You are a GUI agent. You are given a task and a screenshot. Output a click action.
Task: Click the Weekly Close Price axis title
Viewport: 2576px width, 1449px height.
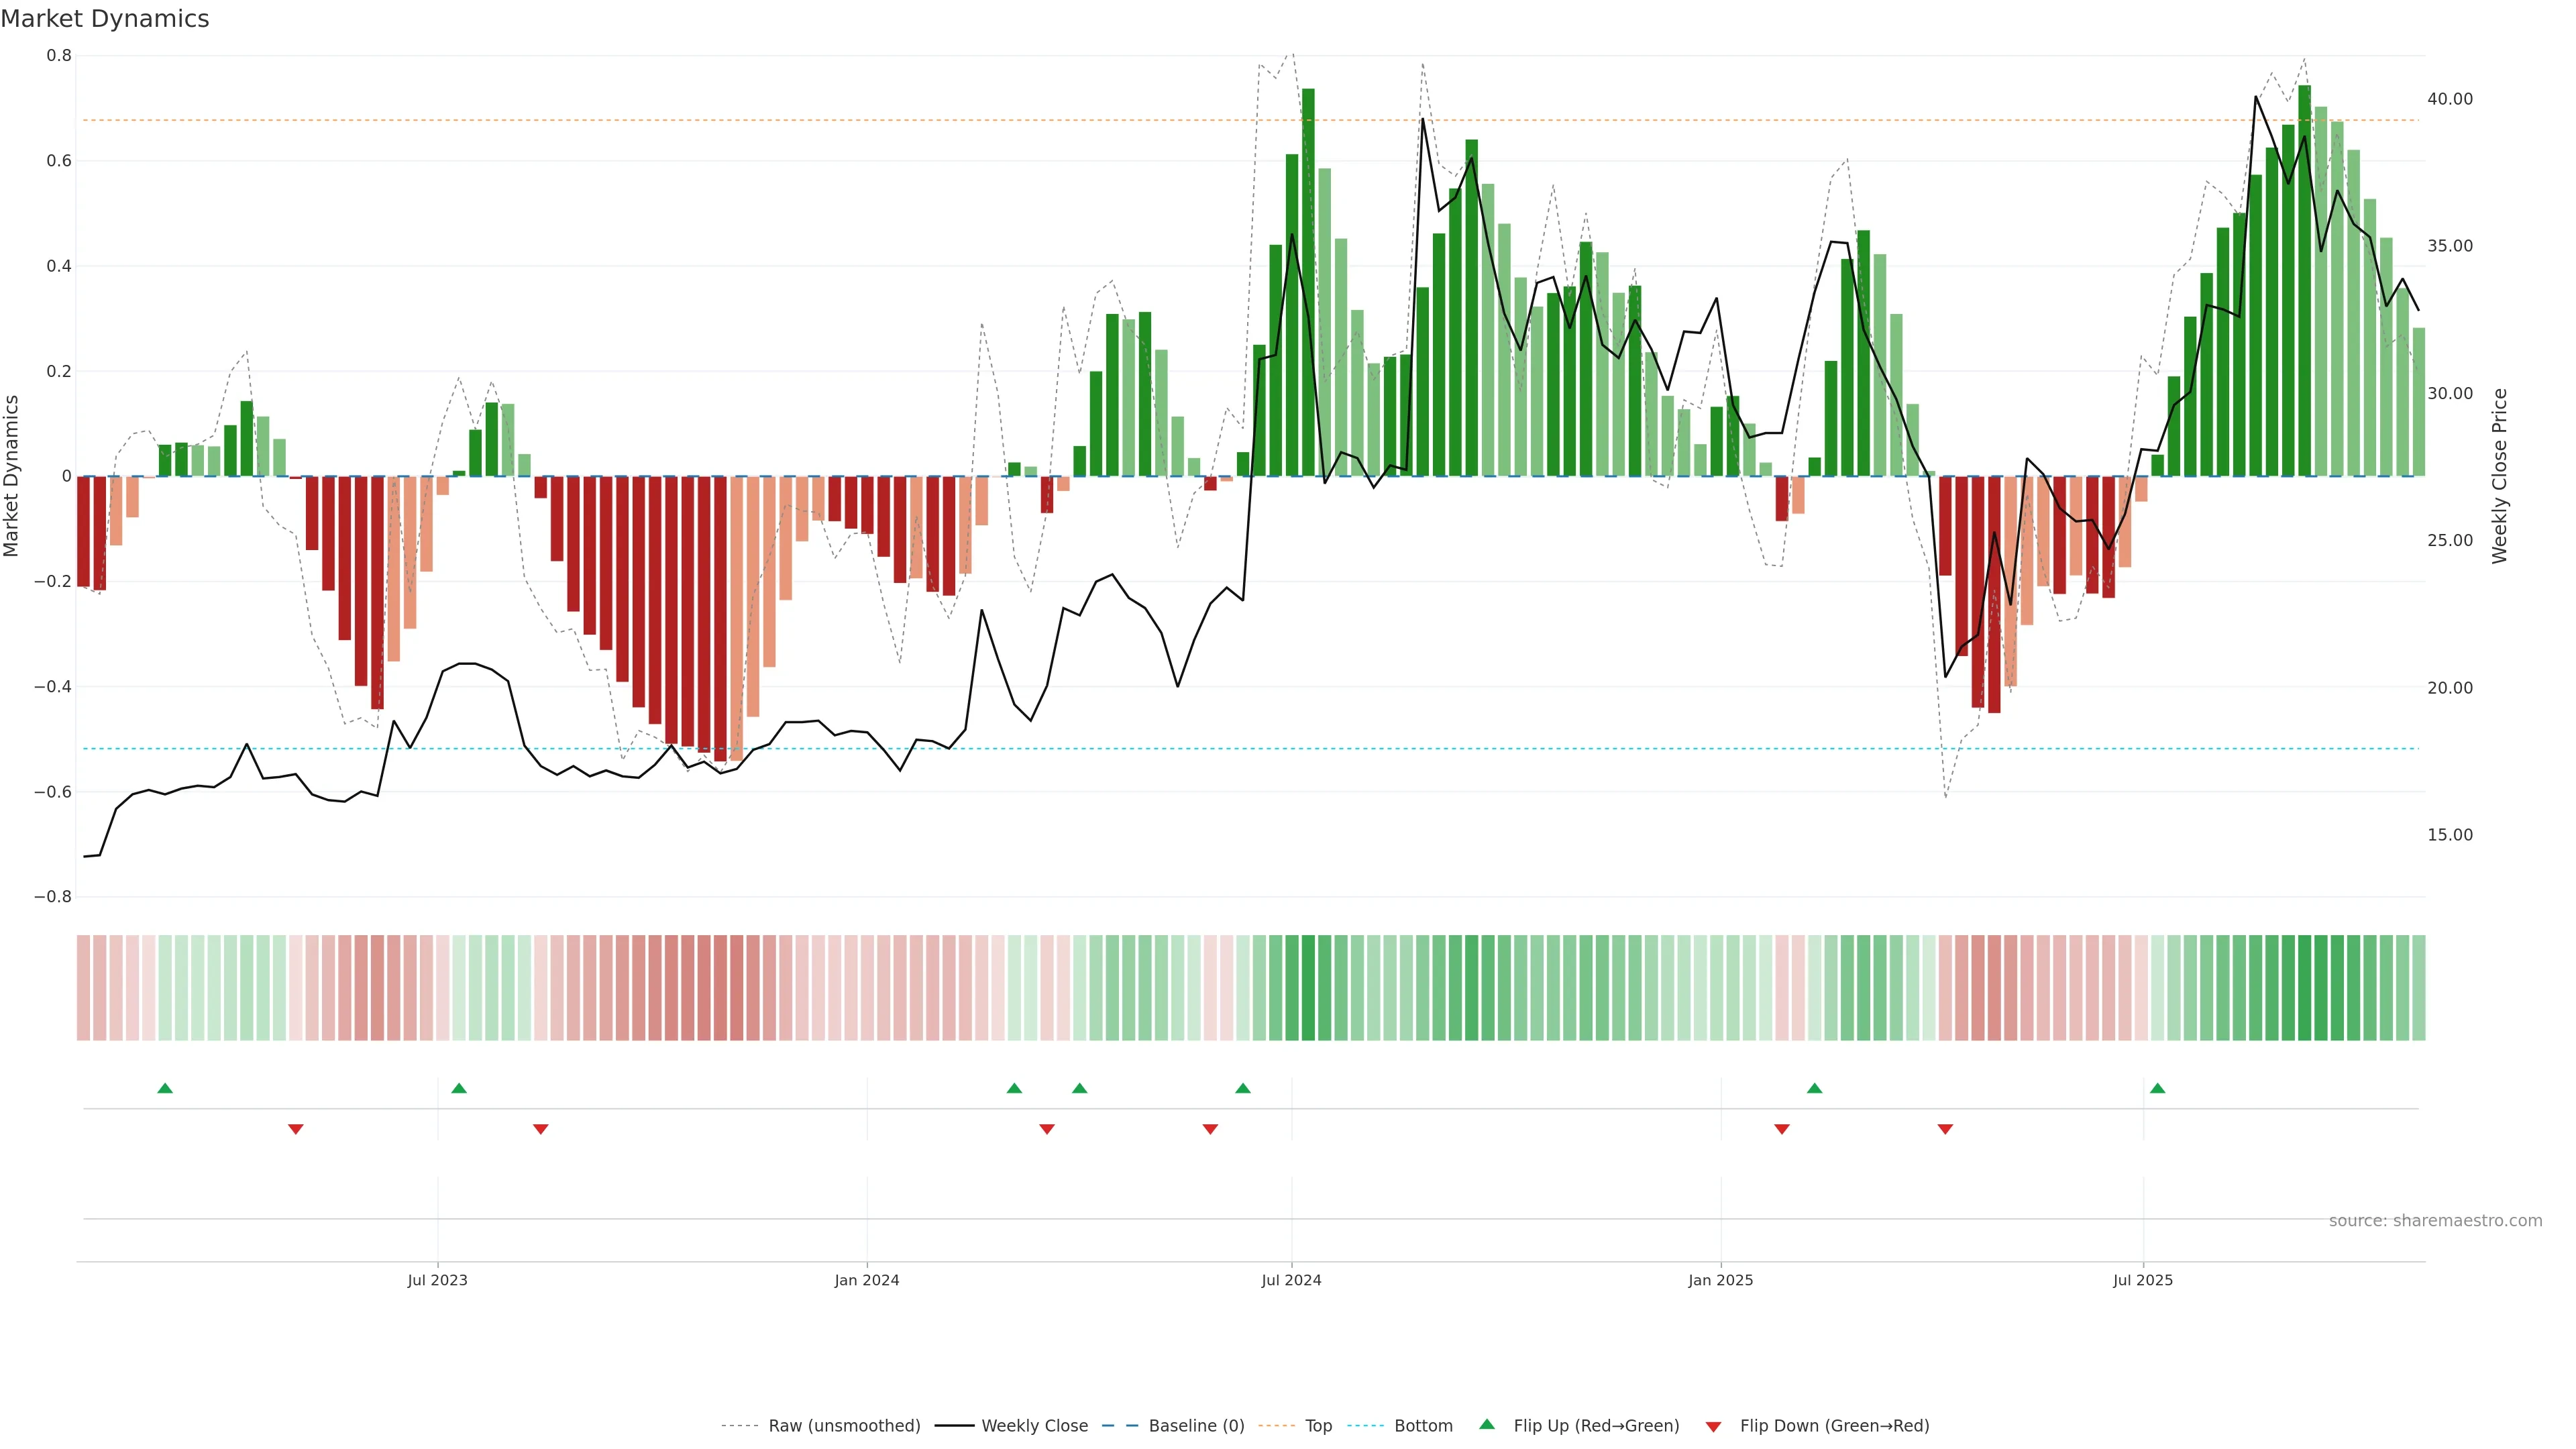[x=2500, y=476]
